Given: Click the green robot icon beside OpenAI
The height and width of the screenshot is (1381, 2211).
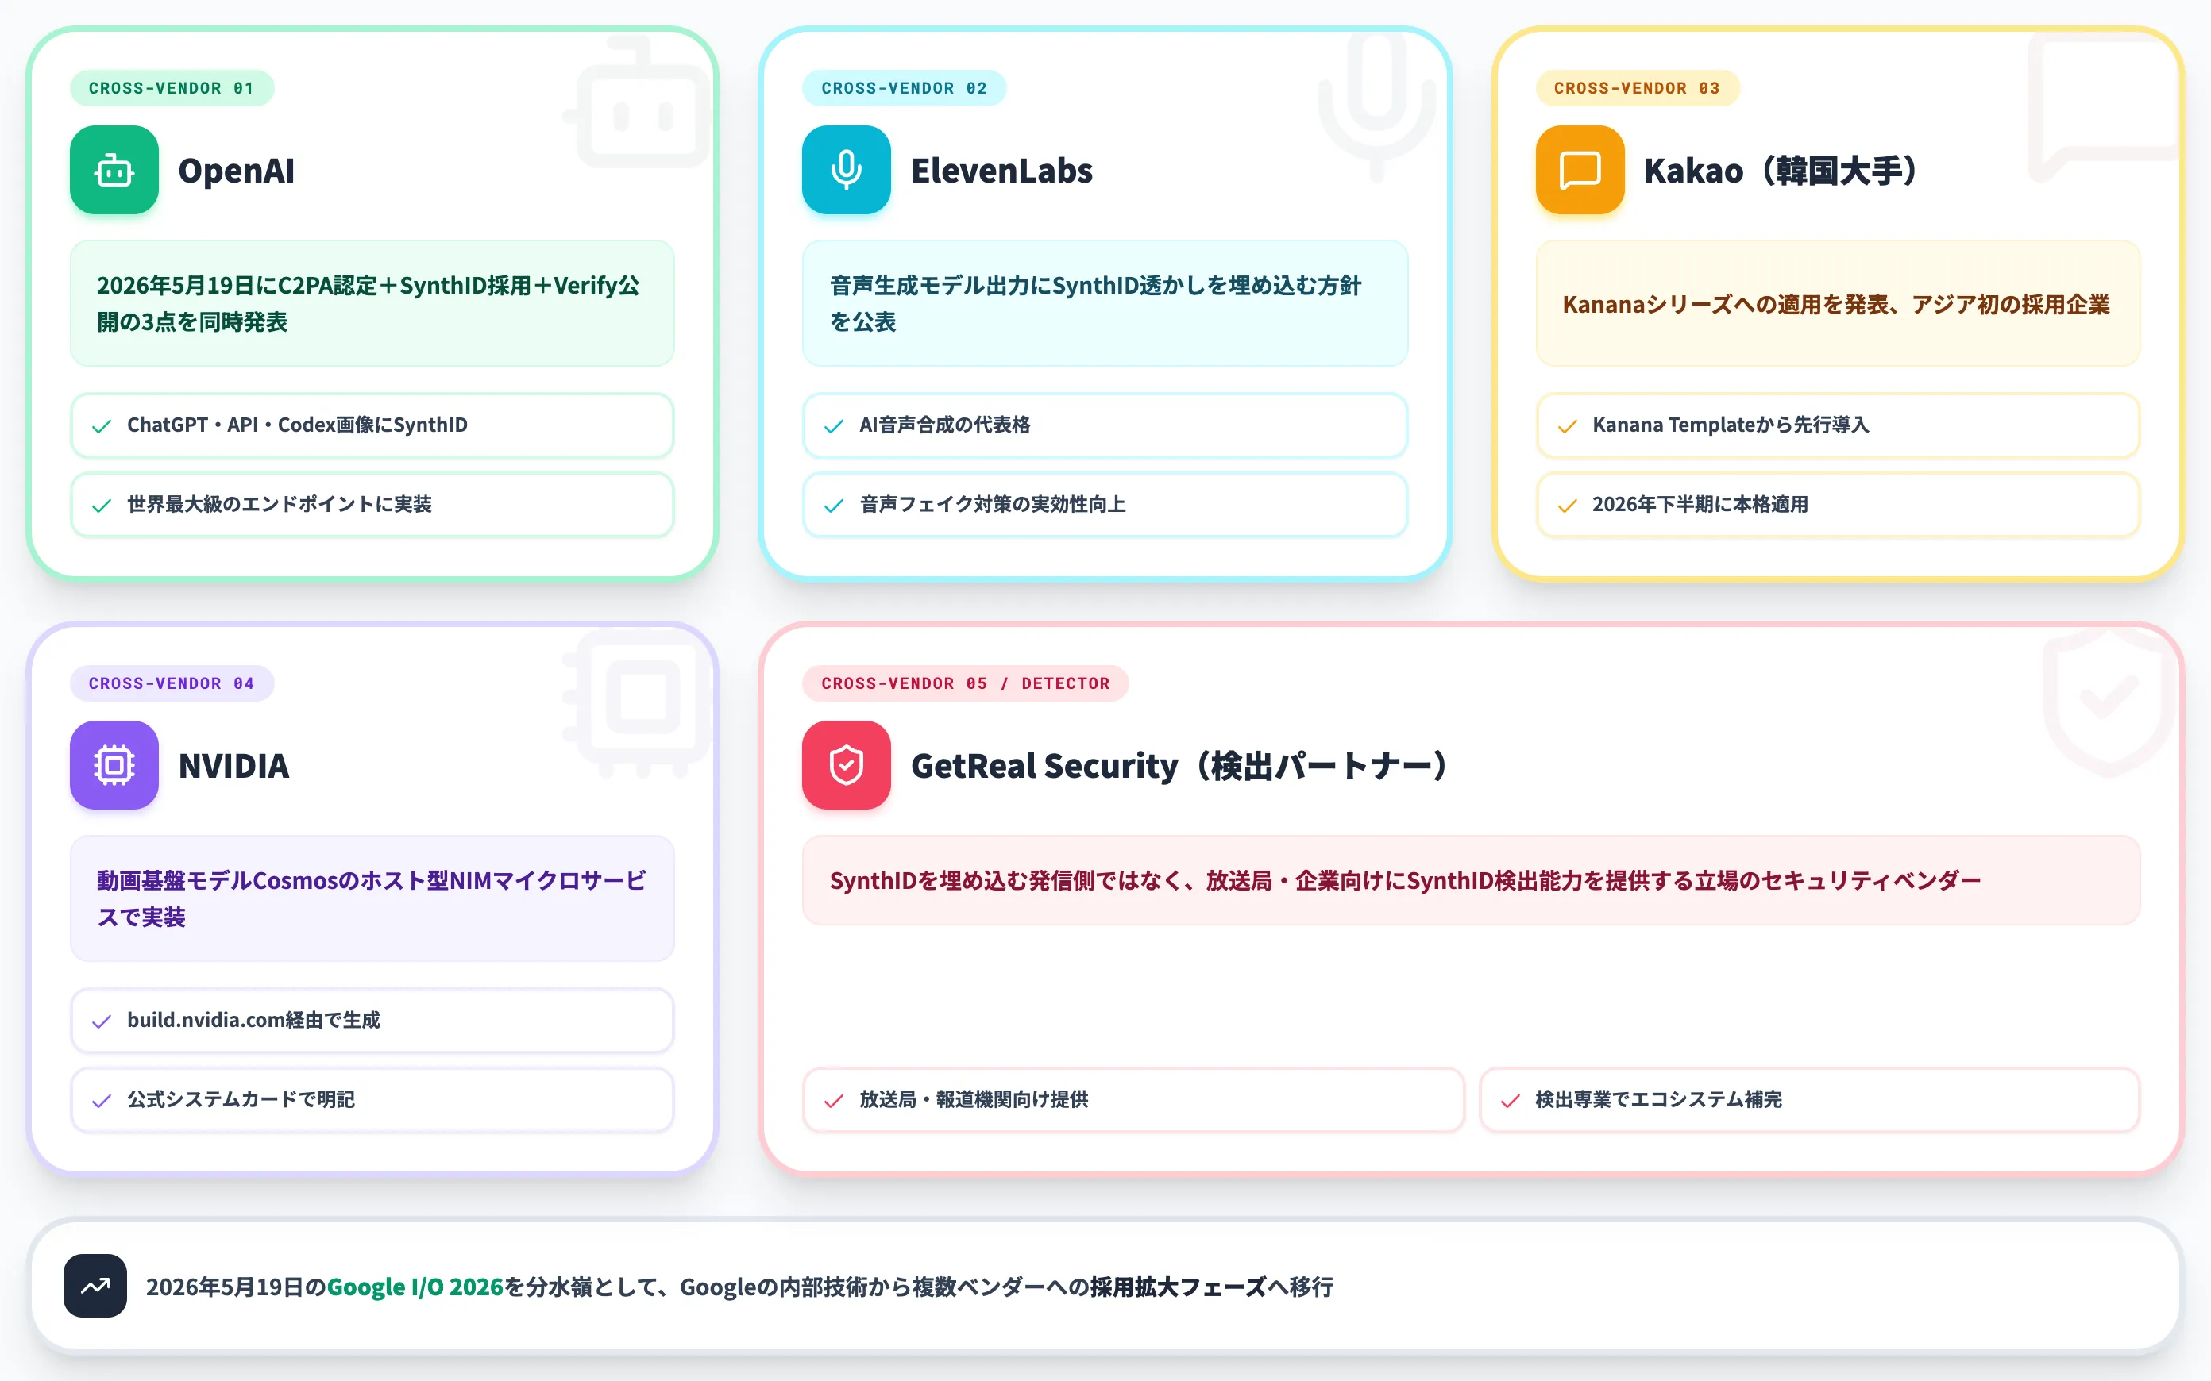Looking at the screenshot, I should (x=114, y=170).
